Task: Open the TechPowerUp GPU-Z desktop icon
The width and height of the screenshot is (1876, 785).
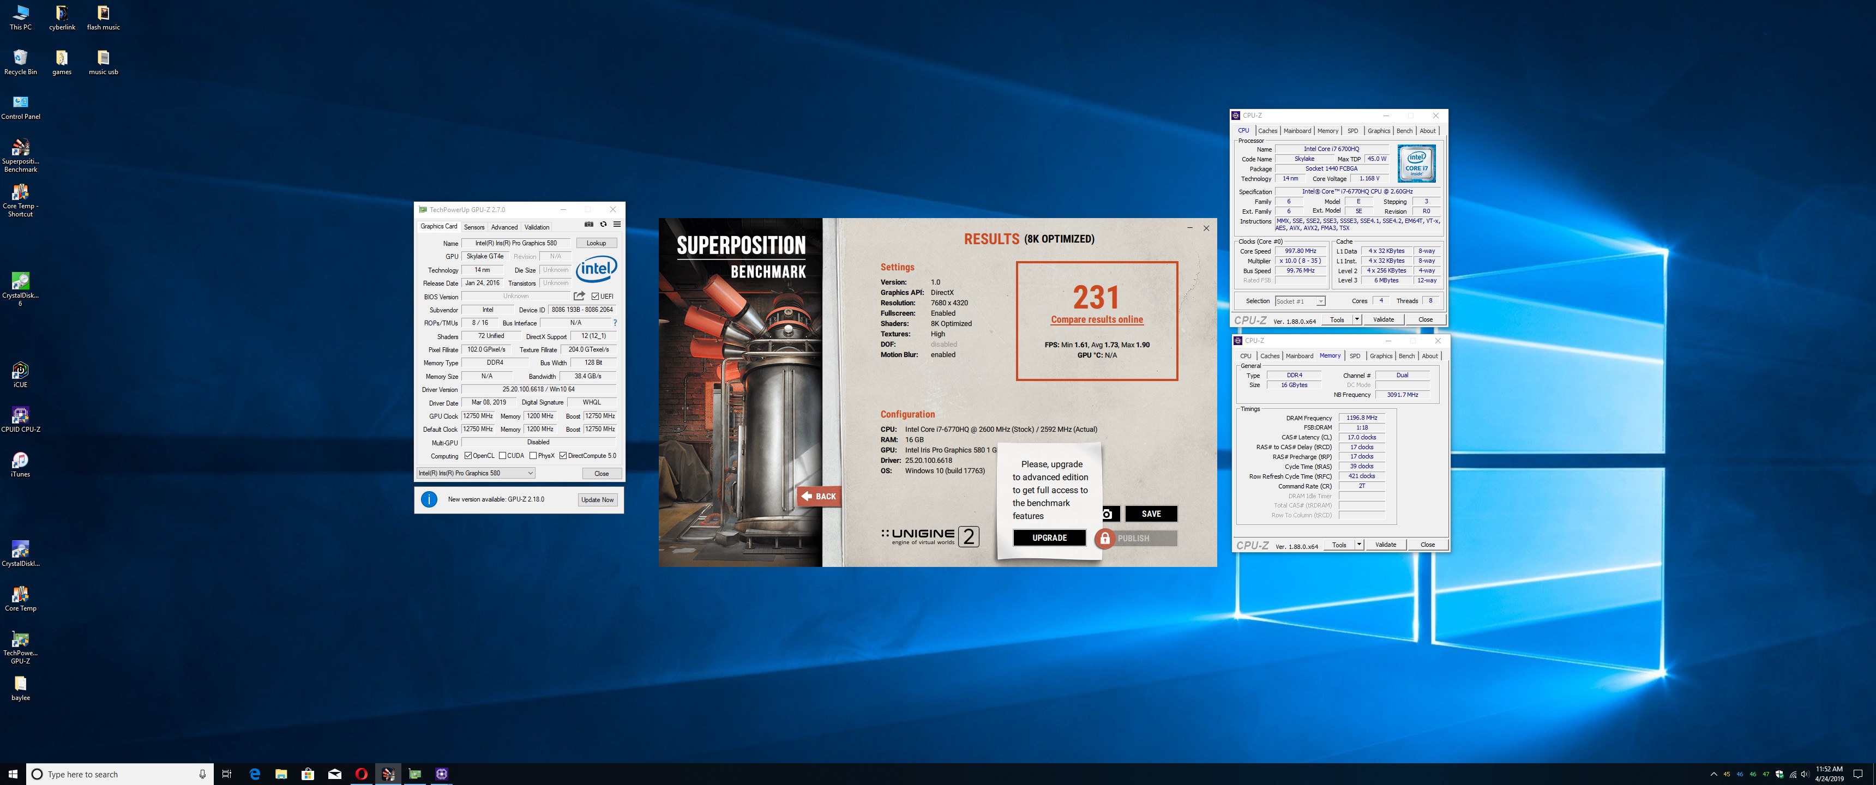Action: pos(20,648)
